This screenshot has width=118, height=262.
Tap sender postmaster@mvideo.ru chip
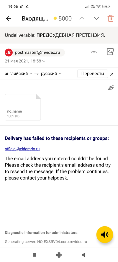[35, 52]
